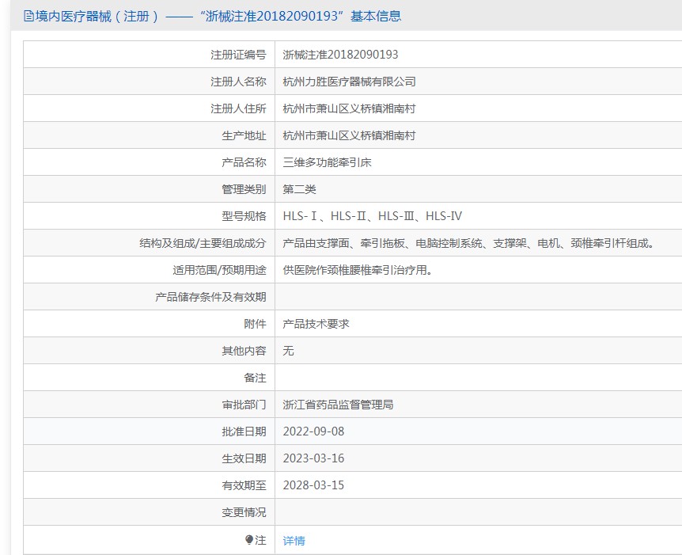Select the value 第二类
Viewport: 682px width, 555px height.
point(299,189)
